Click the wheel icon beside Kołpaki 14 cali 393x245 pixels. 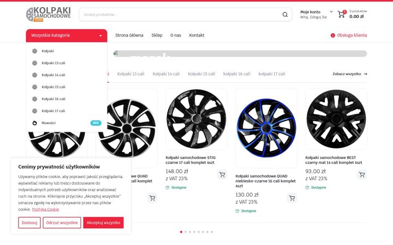tap(34, 75)
